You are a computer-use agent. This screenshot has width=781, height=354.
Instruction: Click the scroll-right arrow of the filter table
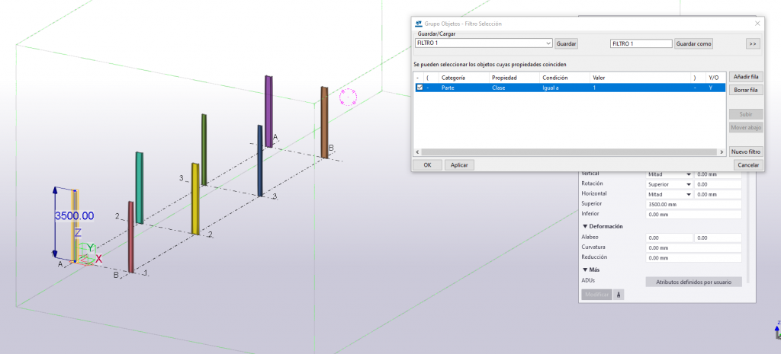[722, 152]
